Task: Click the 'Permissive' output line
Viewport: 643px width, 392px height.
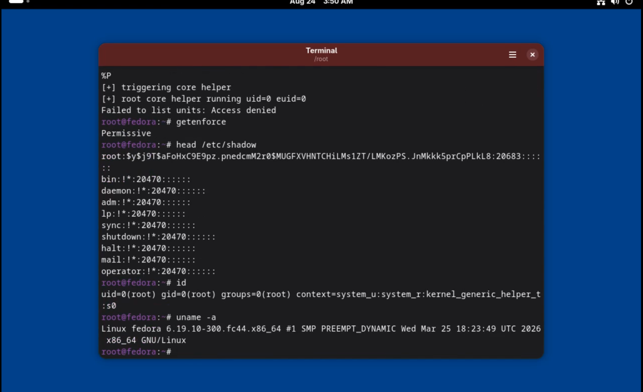Action: tap(126, 133)
